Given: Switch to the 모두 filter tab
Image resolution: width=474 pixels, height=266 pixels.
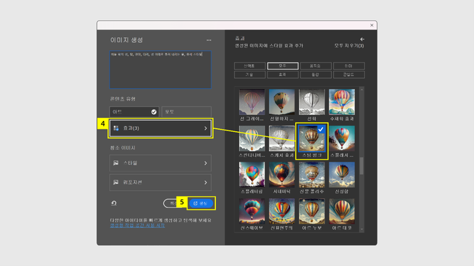Looking at the screenshot, I should click(283, 66).
